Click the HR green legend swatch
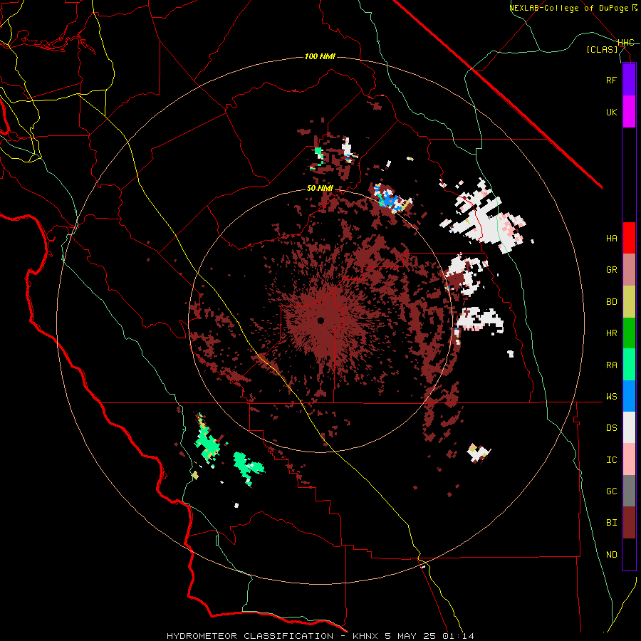 (629, 333)
